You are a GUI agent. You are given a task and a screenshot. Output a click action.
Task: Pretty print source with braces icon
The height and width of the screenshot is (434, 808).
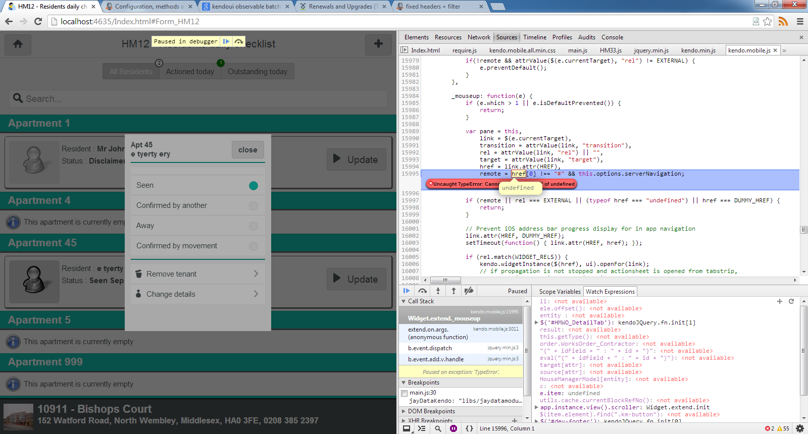tap(469, 428)
